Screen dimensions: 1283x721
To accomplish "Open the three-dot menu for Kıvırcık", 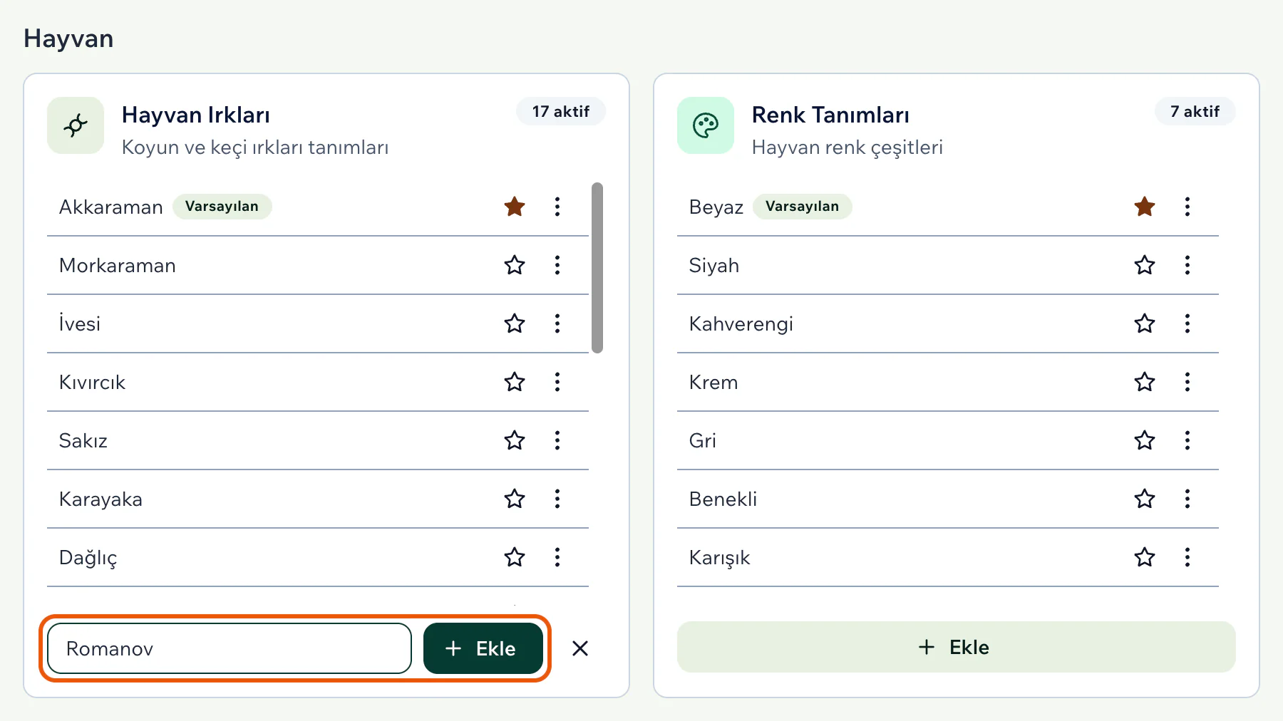I will [x=557, y=382].
